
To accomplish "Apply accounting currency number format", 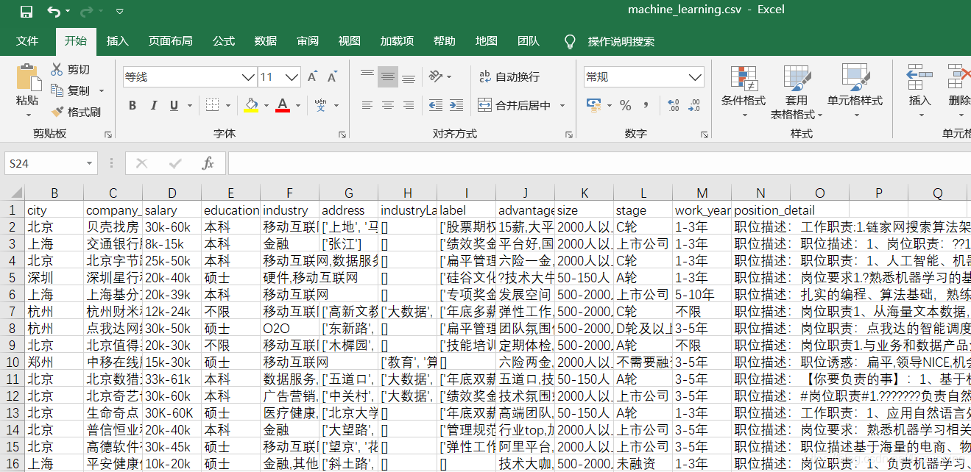I will pos(594,105).
